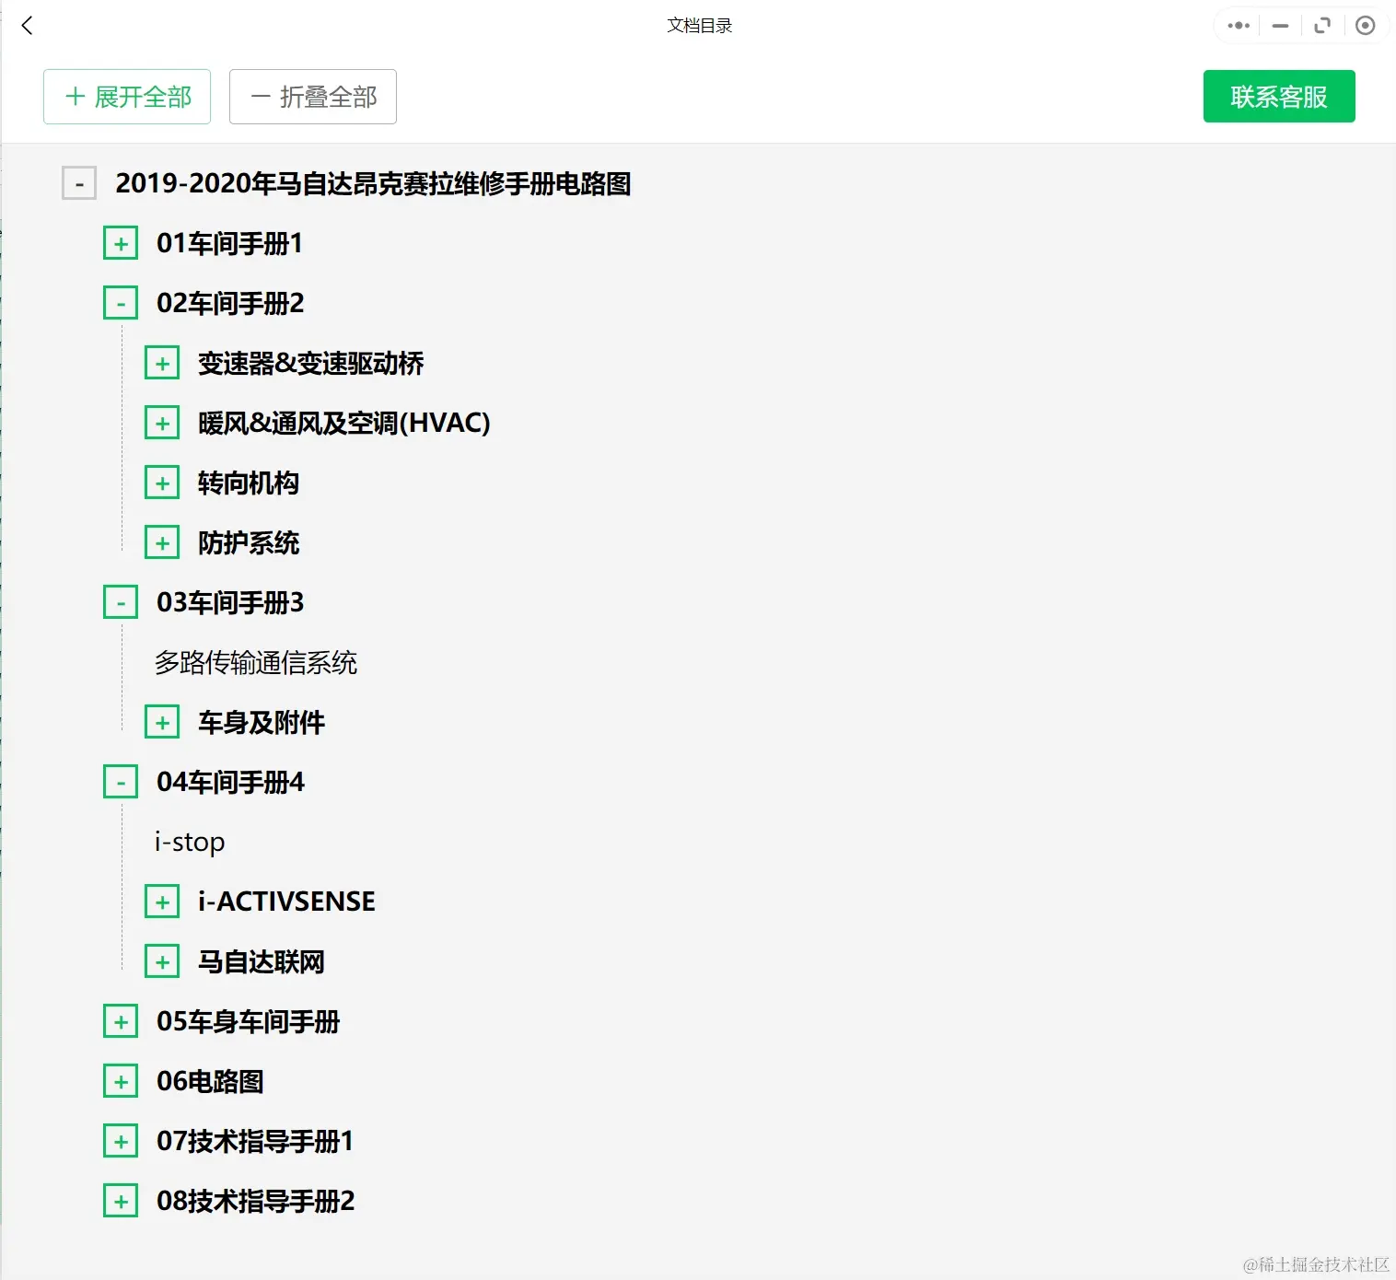Expand the 转向机构 node

(x=162, y=483)
